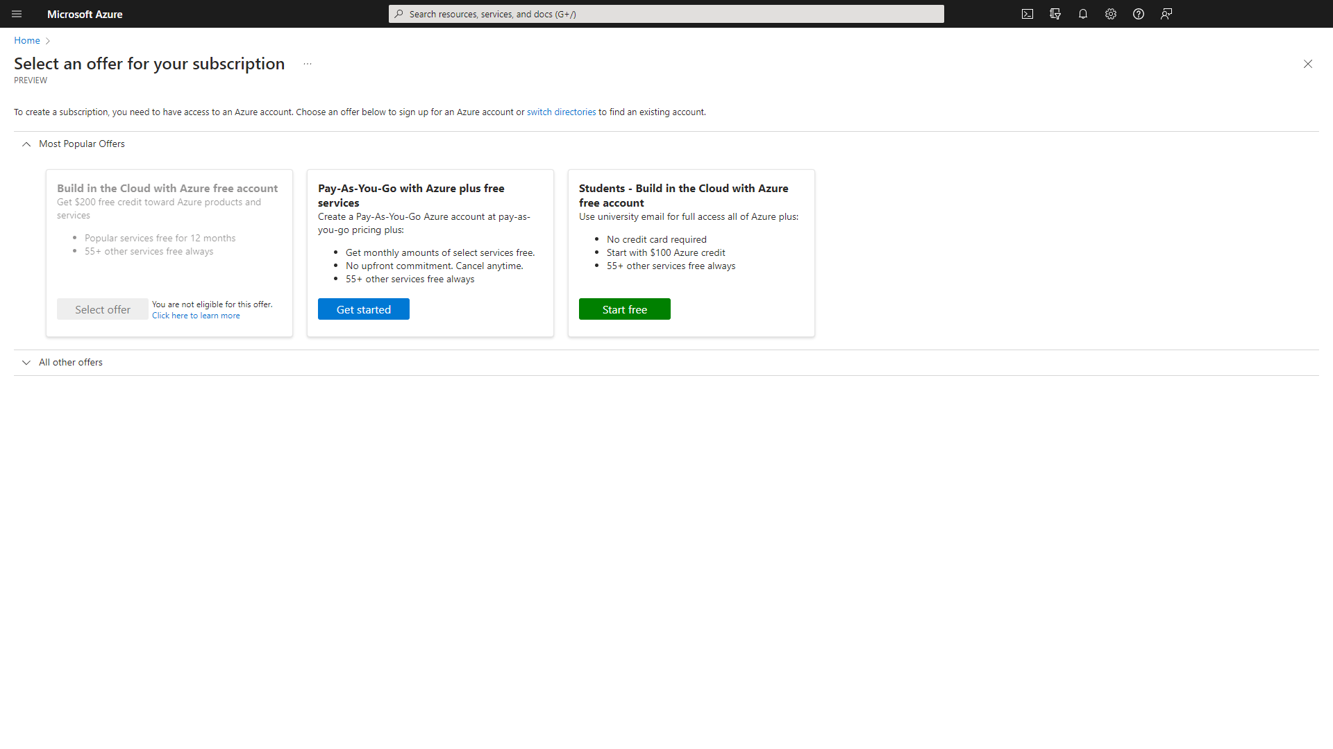1333x749 pixels.
Task: Open the Help panel
Action: 1138,14
